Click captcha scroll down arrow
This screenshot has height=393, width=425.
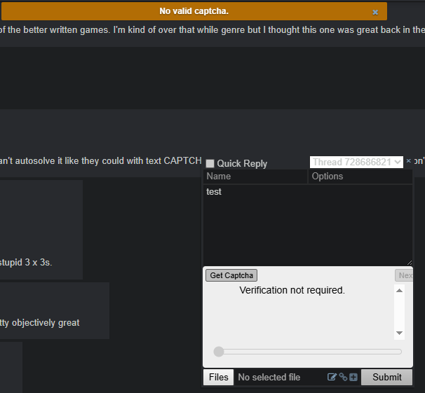tap(399, 333)
